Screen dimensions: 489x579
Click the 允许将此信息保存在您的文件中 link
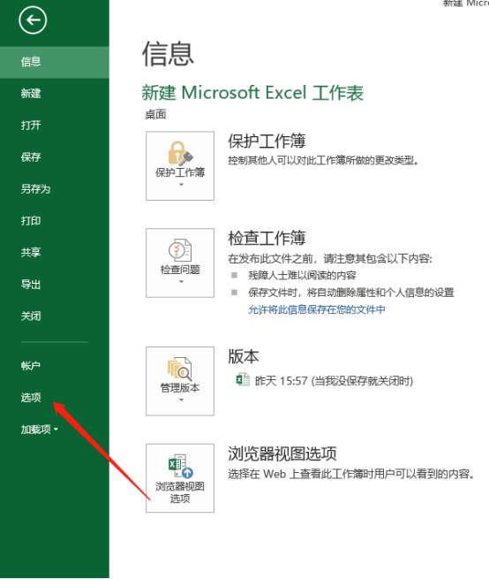pos(317,309)
